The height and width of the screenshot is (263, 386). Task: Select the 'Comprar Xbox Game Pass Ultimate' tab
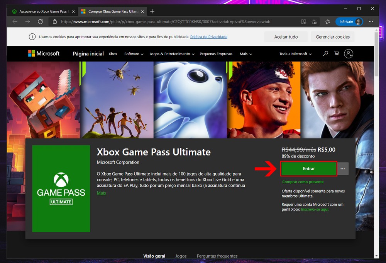(112, 11)
